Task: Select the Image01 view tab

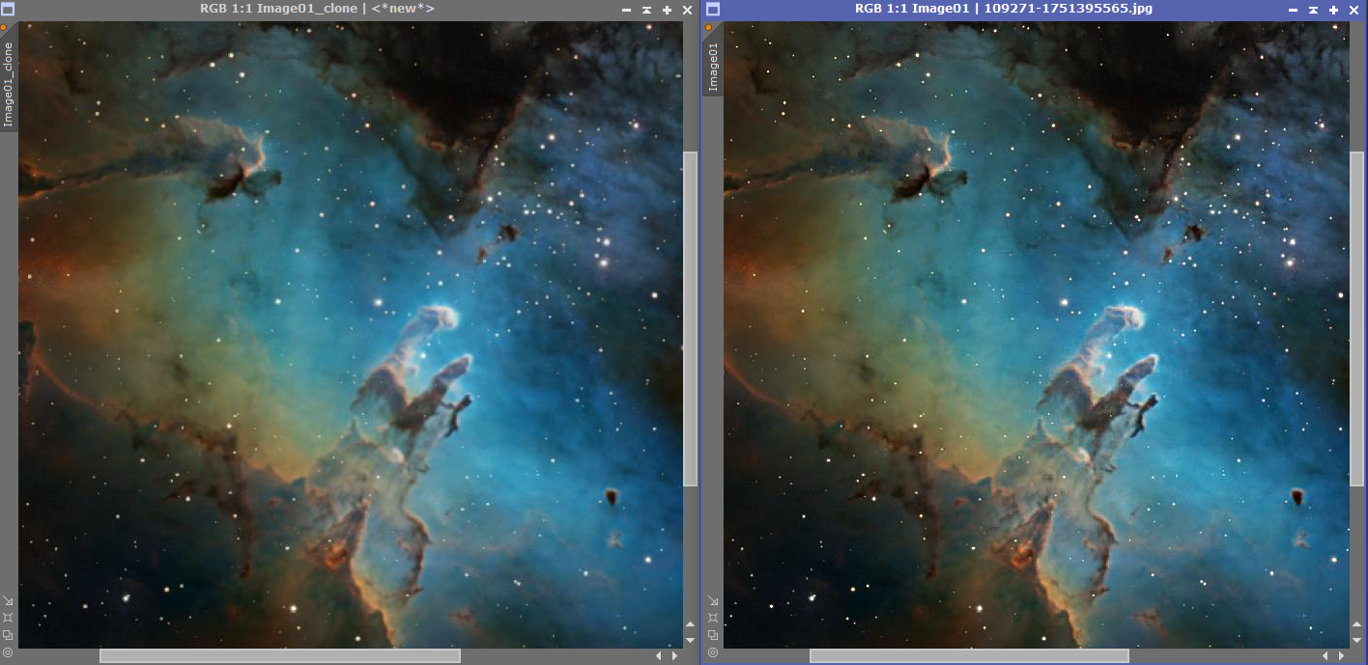Action: [x=714, y=66]
